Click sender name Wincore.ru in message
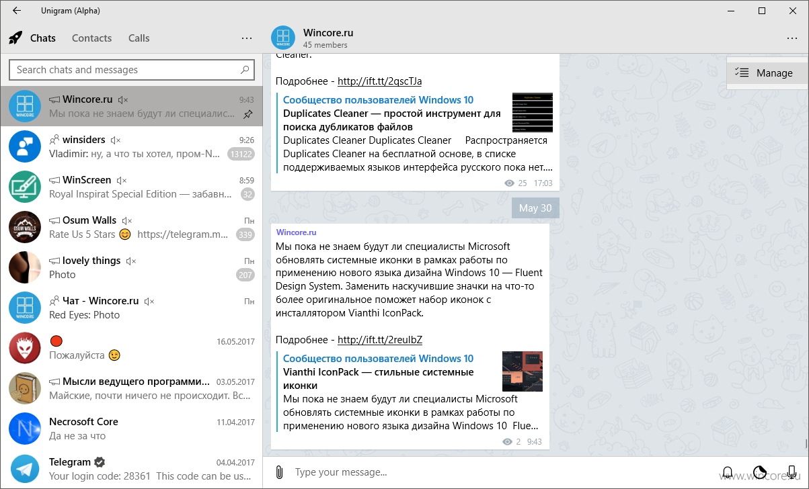 (x=296, y=232)
